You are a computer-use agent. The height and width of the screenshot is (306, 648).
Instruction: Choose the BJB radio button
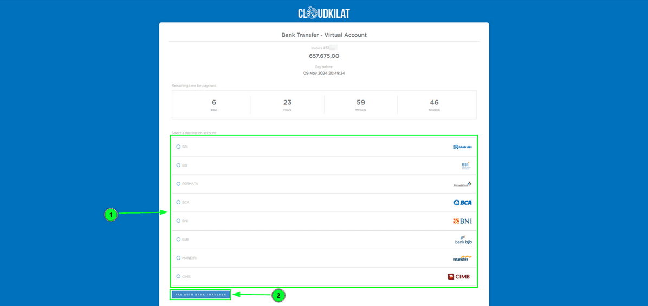(x=178, y=240)
